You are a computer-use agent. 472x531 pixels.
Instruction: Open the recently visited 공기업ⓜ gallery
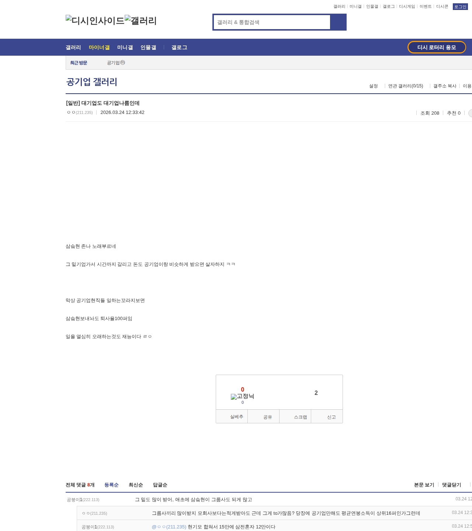point(116,63)
